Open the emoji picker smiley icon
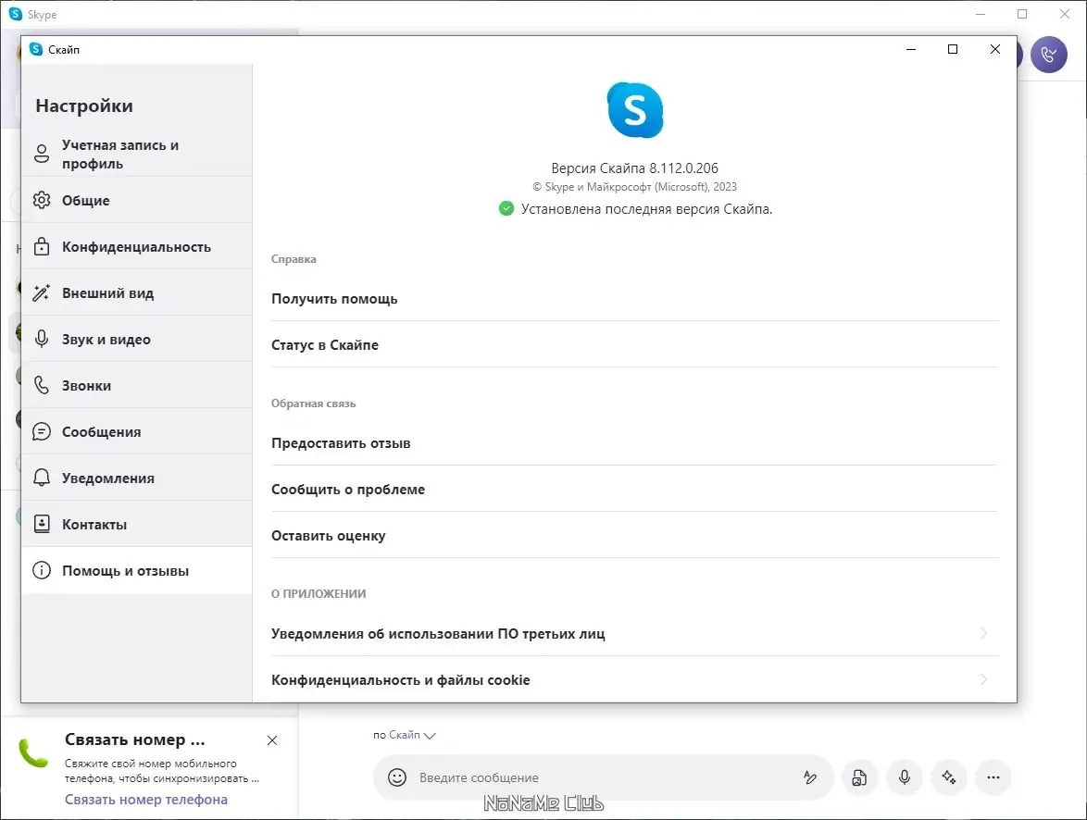1087x820 pixels. [397, 777]
